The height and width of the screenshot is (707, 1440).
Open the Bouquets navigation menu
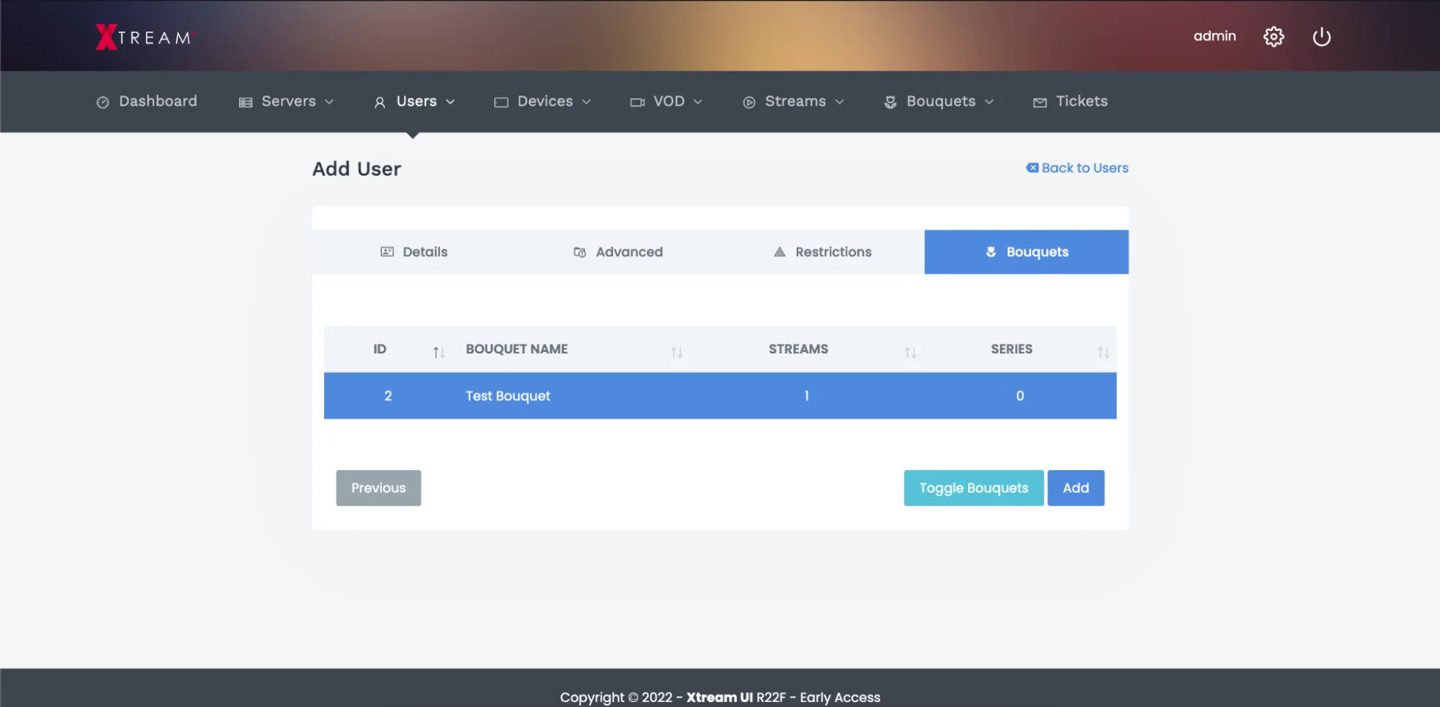[939, 102]
